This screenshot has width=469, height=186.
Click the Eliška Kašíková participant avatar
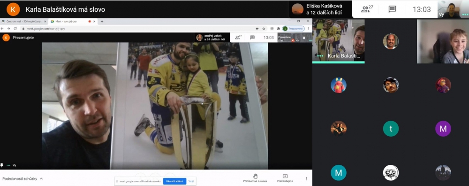(297, 9)
